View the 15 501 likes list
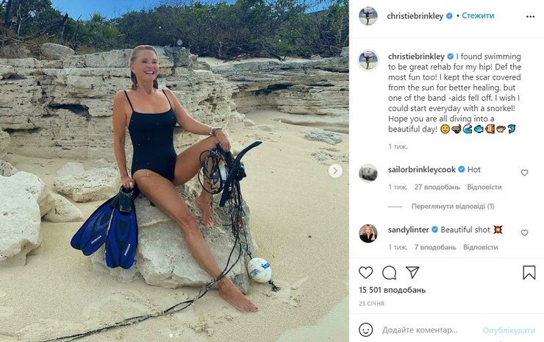Screen dimensions: 544x342 (392, 291)
